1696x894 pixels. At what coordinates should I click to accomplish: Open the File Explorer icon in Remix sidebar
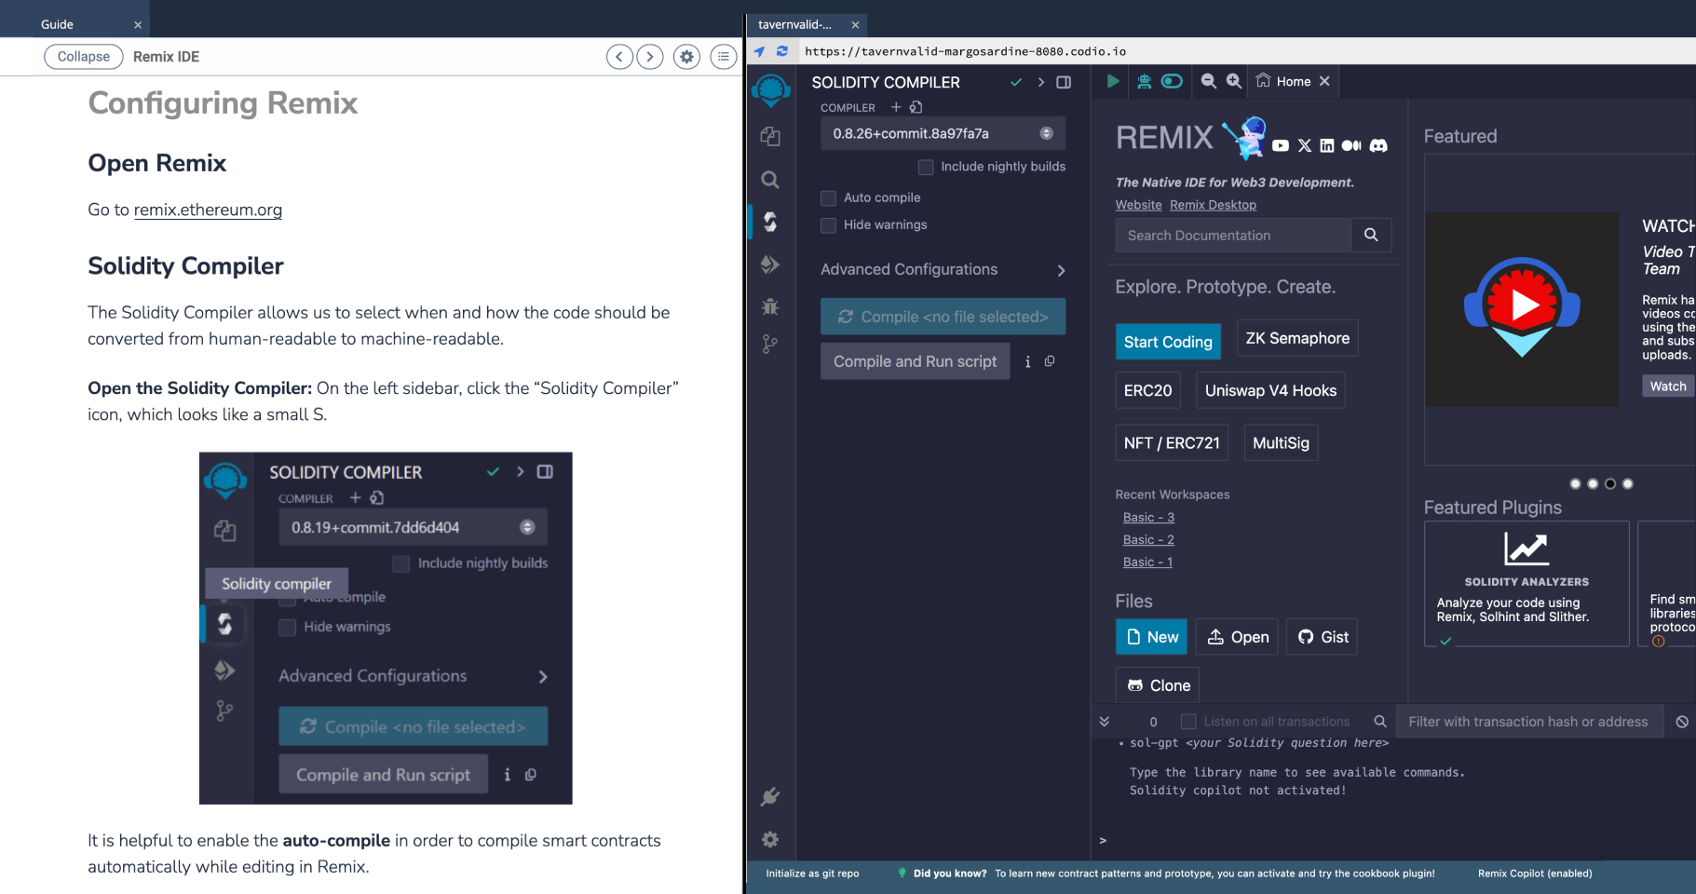[770, 137]
